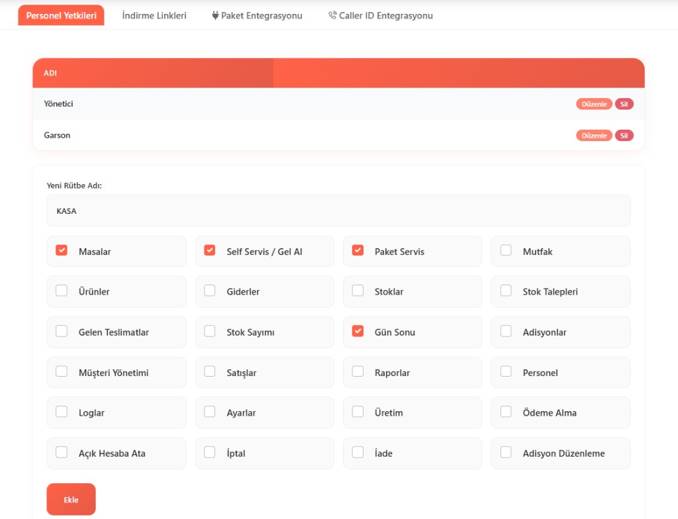Focus the Yeni Rütbe Adı input field
Image resolution: width=678 pixels, height=519 pixels.
pyautogui.click(x=338, y=211)
